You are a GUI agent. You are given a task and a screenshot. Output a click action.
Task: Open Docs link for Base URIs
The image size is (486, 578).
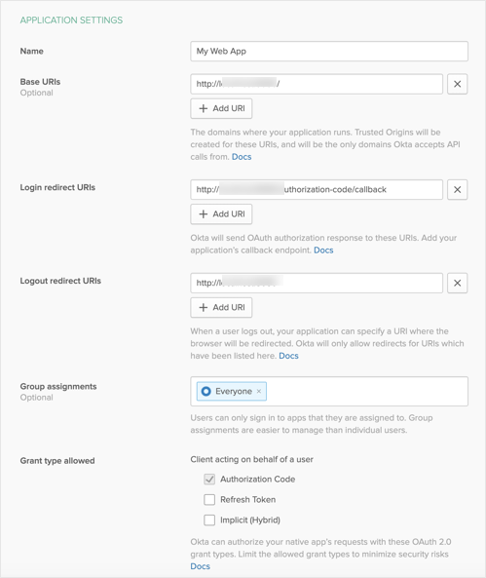[x=242, y=157]
